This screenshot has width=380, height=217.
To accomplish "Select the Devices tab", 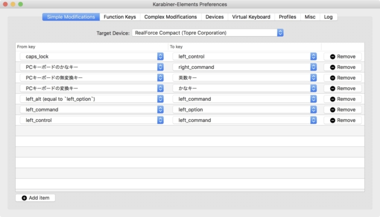I will pos(215,17).
